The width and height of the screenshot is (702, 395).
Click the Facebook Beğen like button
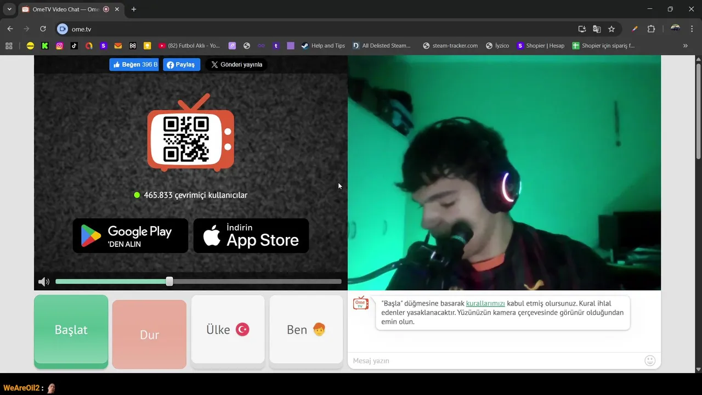(x=134, y=65)
